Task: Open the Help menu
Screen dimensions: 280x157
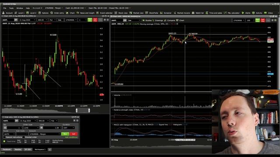Action: [x=28, y=8]
